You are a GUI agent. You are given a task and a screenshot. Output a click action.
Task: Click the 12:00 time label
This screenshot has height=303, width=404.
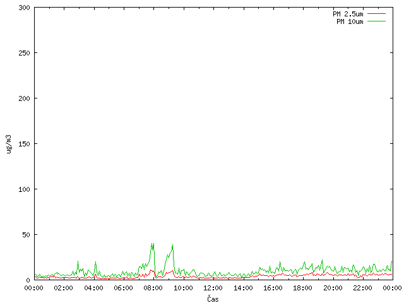pos(213,288)
